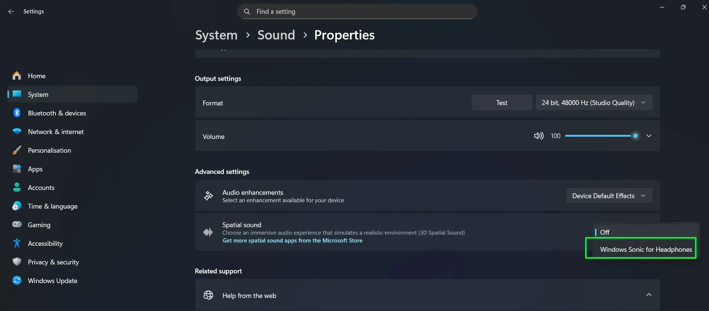Screen dimensions: 709x311
Task: Minimize the Settings window
Action: pos(662,7)
